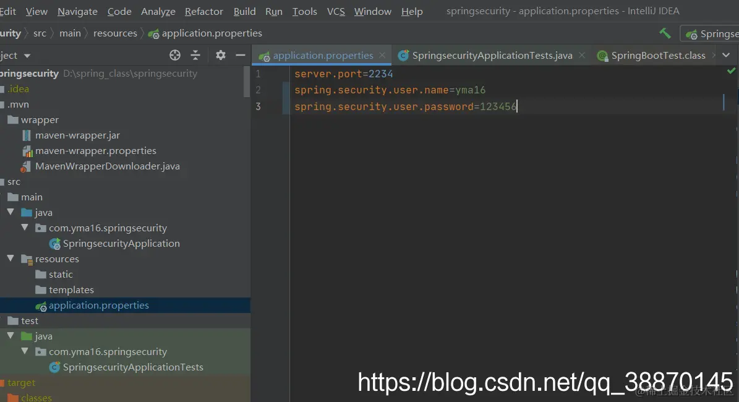The height and width of the screenshot is (402, 739).
Task: Click resources in the breadcrumb bar
Action: (x=115, y=33)
